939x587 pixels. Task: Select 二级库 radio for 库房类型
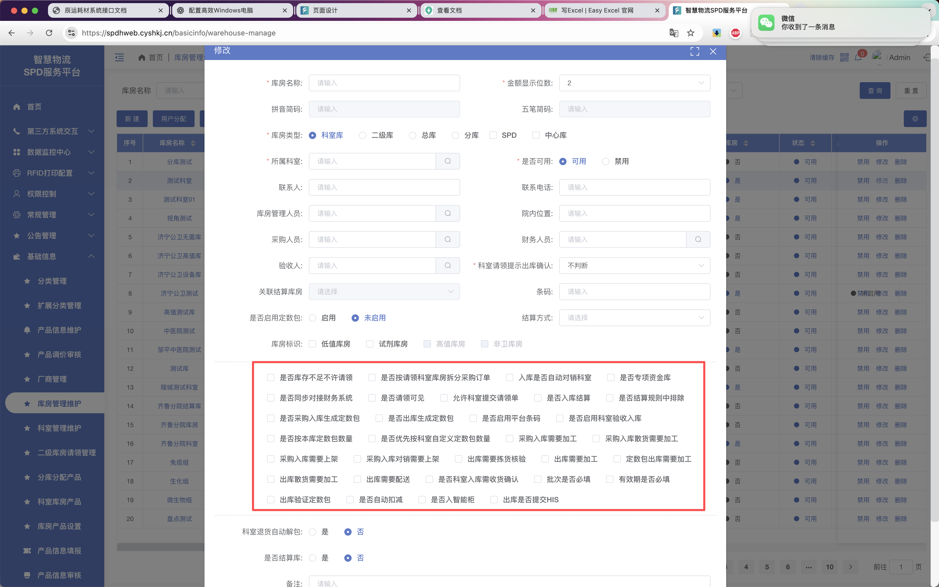coord(362,135)
